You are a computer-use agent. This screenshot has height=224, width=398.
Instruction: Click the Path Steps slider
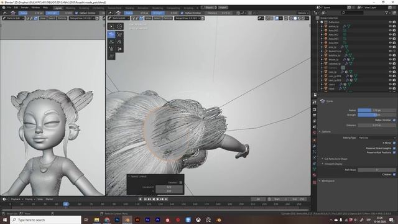pos(377,170)
